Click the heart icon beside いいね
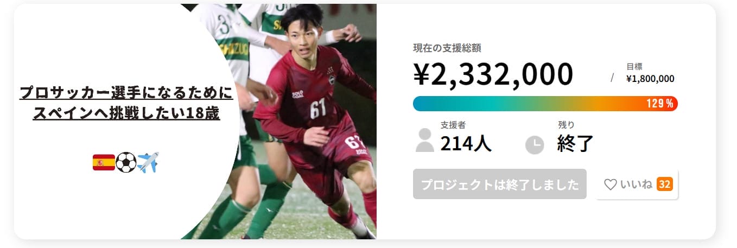Image resolution: width=737 pixels, height=248 pixels. click(x=611, y=185)
